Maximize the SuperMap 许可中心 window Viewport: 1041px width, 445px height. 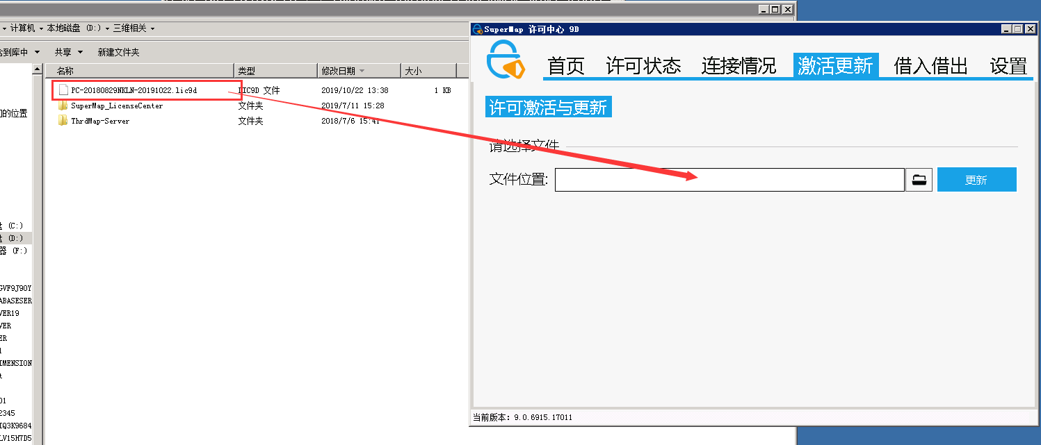coord(1019,29)
